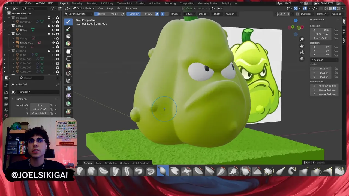This screenshot has height=196, width=349.
Task: Open the Stroke dropdown
Action: [x=204, y=14]
